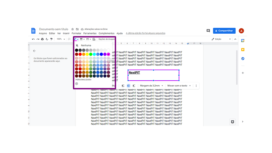Select inline text wrapping option
The image size is (272, 153).
click(123, 86)
